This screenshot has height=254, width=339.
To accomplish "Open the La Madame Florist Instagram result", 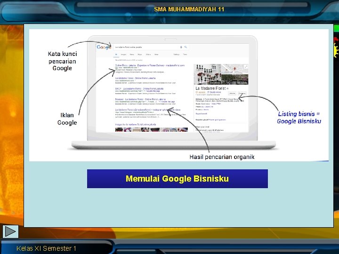I will pyautogui.click(x=148, y=110).
